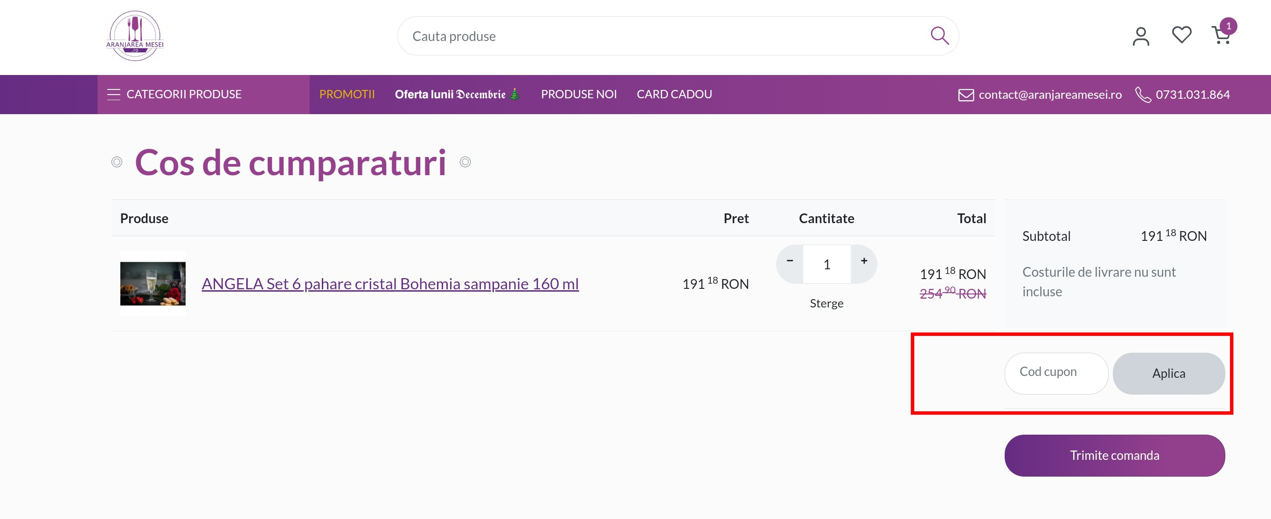The height and width of the screenshot is (519, 1271).
Task: Click inside the Cod cupon field
Action: (x=1056, y=373)
